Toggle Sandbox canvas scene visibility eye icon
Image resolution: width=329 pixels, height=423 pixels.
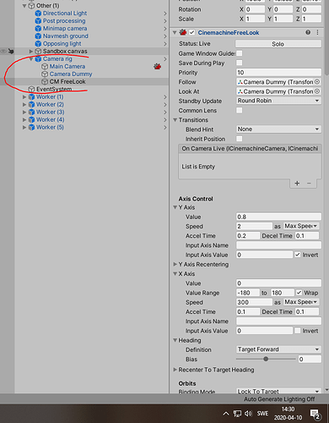[3, 52]
